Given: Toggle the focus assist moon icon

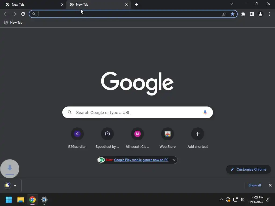Looking at the screenshot, I should 268,200.
